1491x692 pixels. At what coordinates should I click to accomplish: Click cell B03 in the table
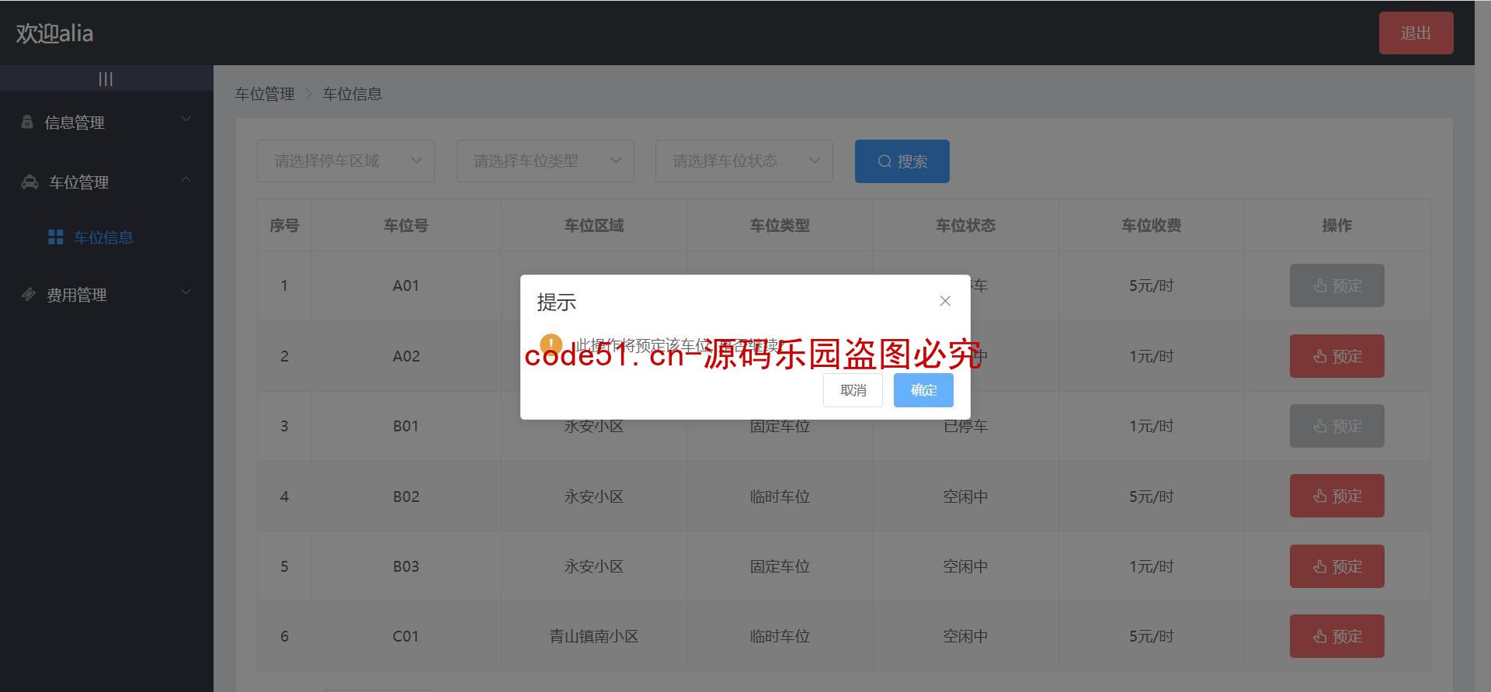click(406, 566)
